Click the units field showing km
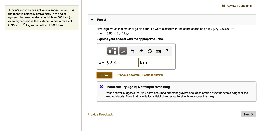 pos(155,63)
